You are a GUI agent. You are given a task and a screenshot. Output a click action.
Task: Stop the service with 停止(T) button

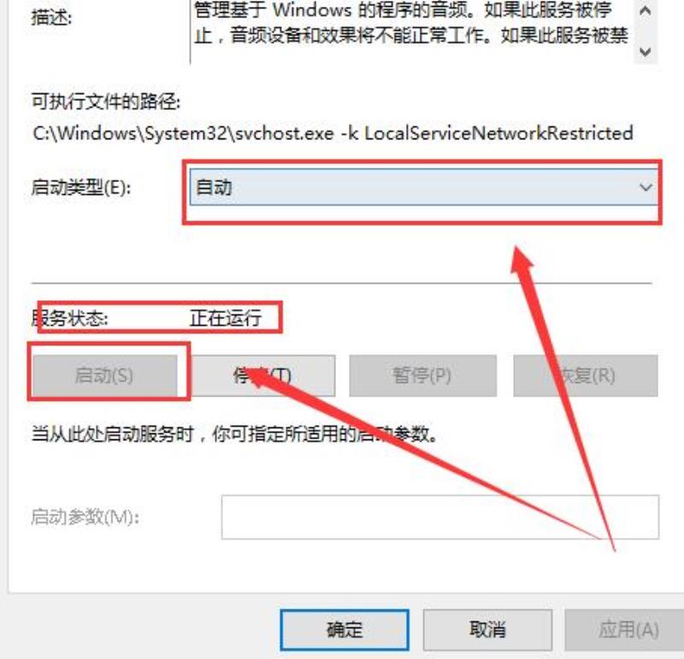263,375
